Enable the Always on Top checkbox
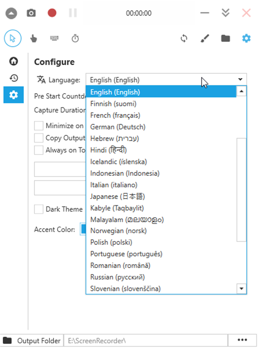258x349 pixels. 39,150
